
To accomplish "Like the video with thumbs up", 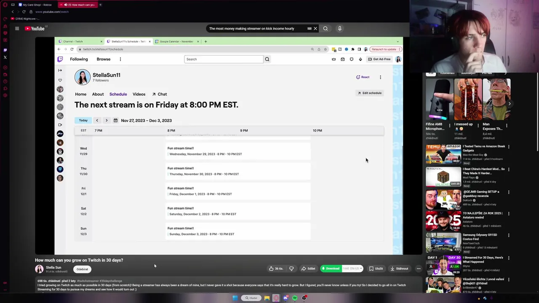I will (276, 268).
